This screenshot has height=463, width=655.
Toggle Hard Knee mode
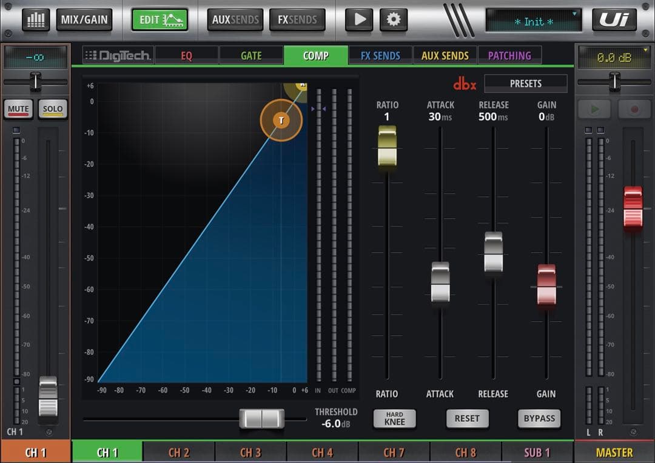click(x=394, y=418)
